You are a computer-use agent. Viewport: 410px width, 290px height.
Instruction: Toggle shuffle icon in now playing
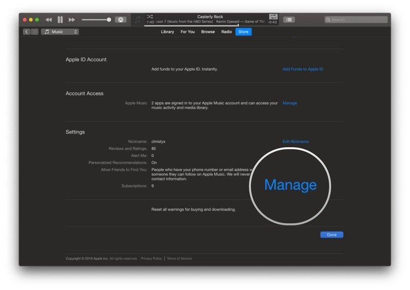click(150, 17)
